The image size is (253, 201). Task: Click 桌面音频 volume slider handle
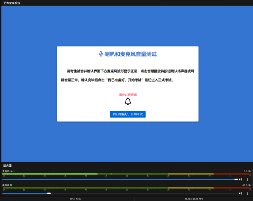49,193
